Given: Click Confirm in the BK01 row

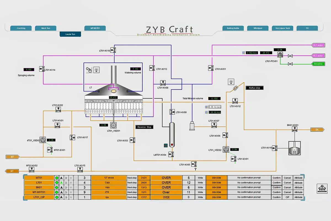Looking at the screenshot, I should click(277, 187).
